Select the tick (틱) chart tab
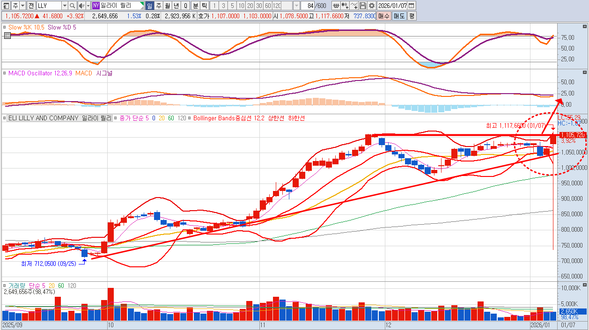Image resolution: width=589 pixels, height=330 pixels. point(204,6)
